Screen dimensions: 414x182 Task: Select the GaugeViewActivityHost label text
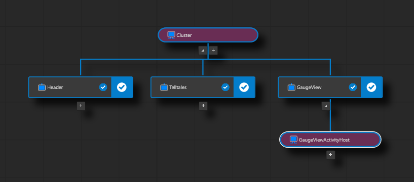pyautogui.click(x=324, y=140)
